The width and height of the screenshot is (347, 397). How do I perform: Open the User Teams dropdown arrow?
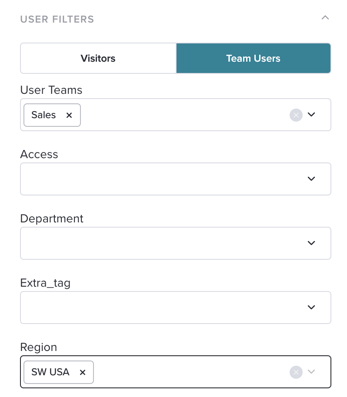click(x=311, y=114)
